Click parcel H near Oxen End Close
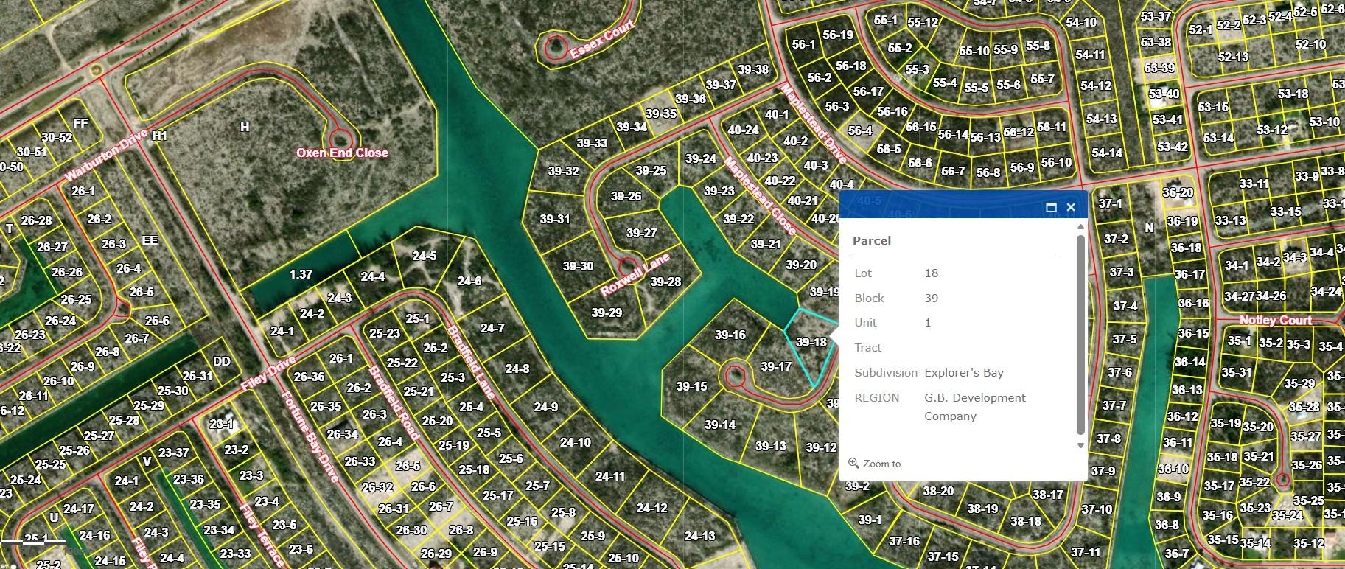 [x=245, y=127]
